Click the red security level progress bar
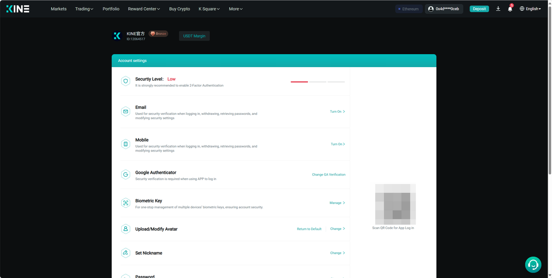Image resolution: width=552 pixels, height=278 pixels. click(x=299, y=81)
